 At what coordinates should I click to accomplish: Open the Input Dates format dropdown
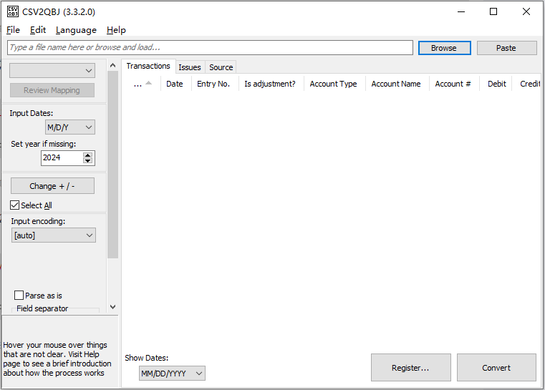tap(70, 127)
